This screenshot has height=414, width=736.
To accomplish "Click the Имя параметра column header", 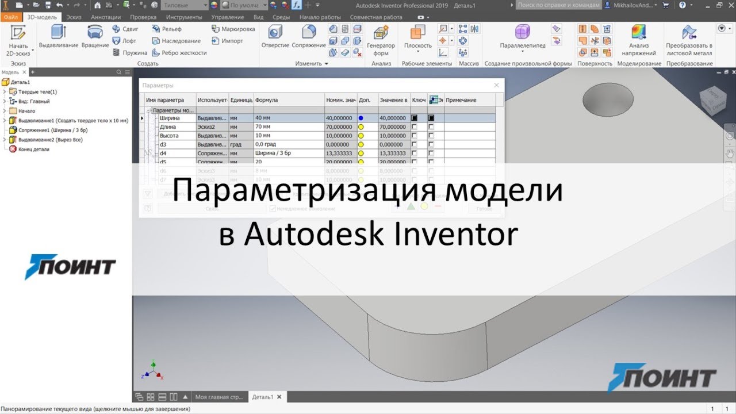I will point(170,100).
